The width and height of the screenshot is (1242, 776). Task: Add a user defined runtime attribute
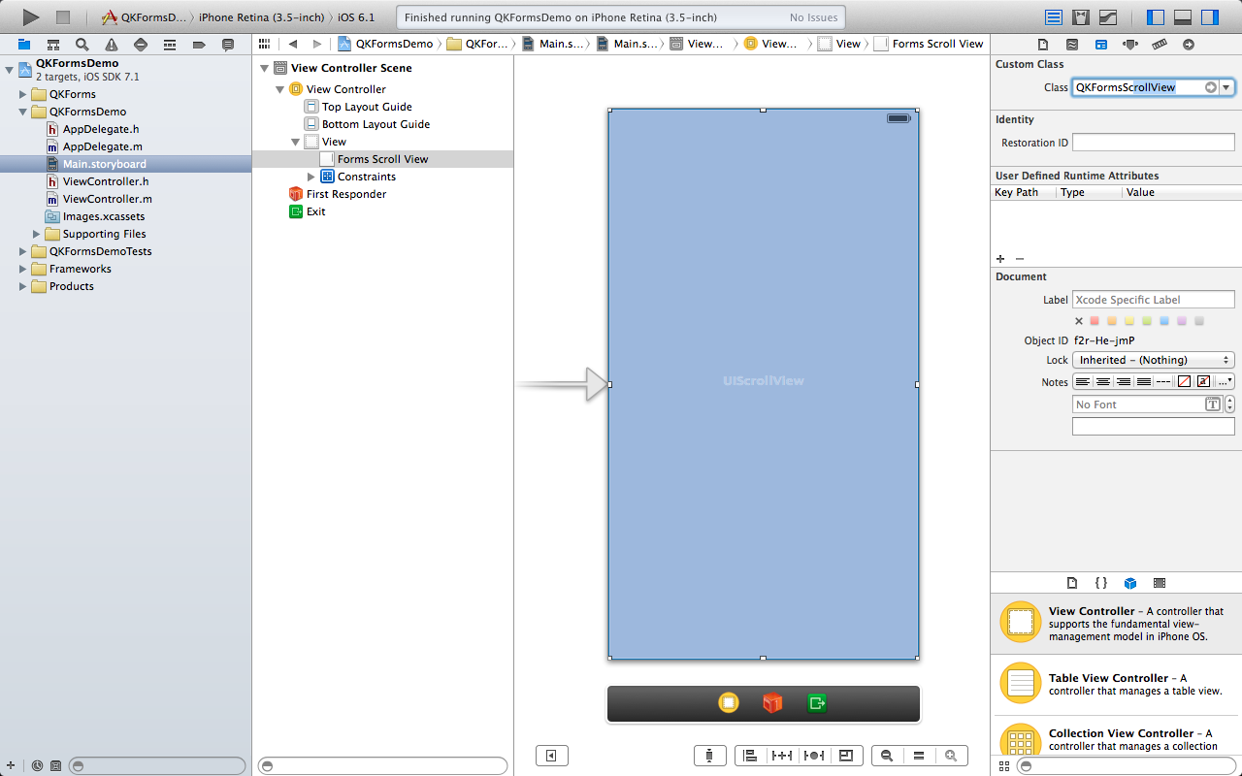point(1000,259)
